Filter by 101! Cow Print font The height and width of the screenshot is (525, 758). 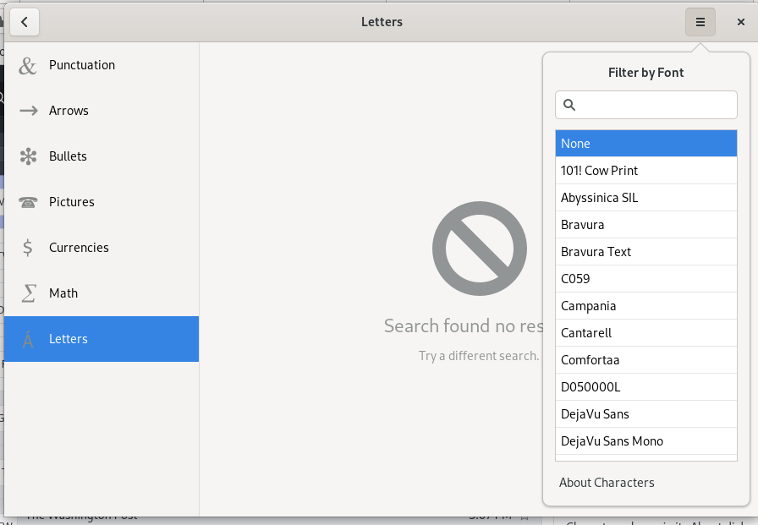645,171
